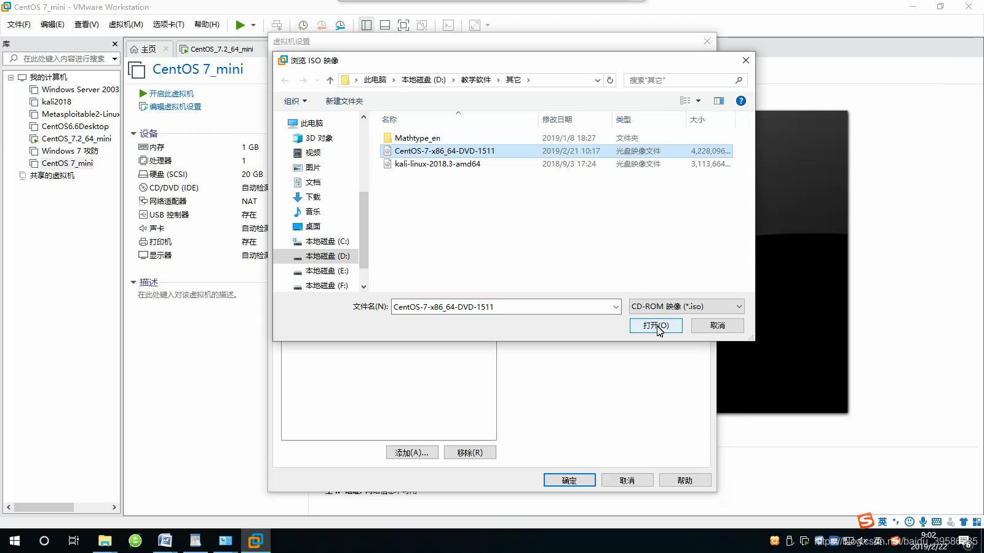Viewport: 984px width, 553px height.
Task: Refresh the file dialog location
Action: point(610,80)
